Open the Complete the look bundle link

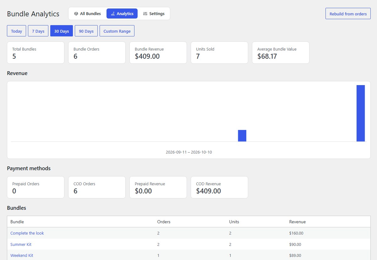coord(27,233)
